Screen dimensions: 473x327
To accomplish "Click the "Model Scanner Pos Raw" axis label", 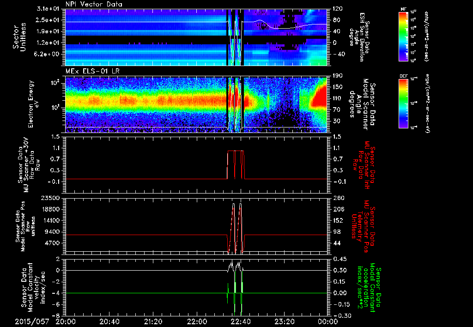I will click(25, 227).
